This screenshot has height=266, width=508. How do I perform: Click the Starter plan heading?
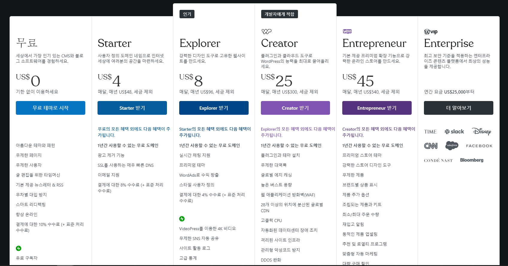(115, 43)
